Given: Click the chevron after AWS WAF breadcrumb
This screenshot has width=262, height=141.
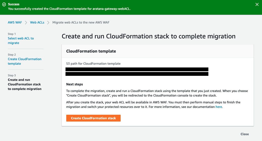Looking at the screenshot, I should point(26,22).
